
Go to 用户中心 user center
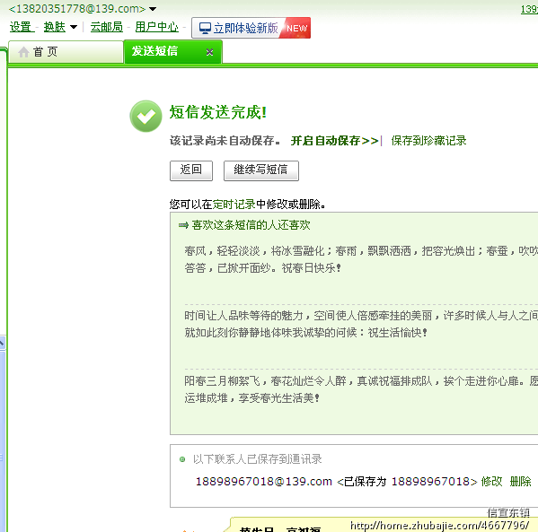click(157, 27)
